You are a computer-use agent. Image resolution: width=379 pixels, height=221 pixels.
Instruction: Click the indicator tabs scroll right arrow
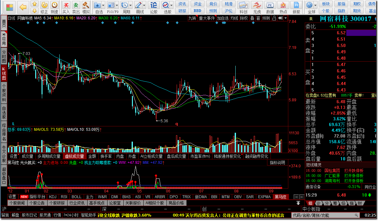(302, 197)
